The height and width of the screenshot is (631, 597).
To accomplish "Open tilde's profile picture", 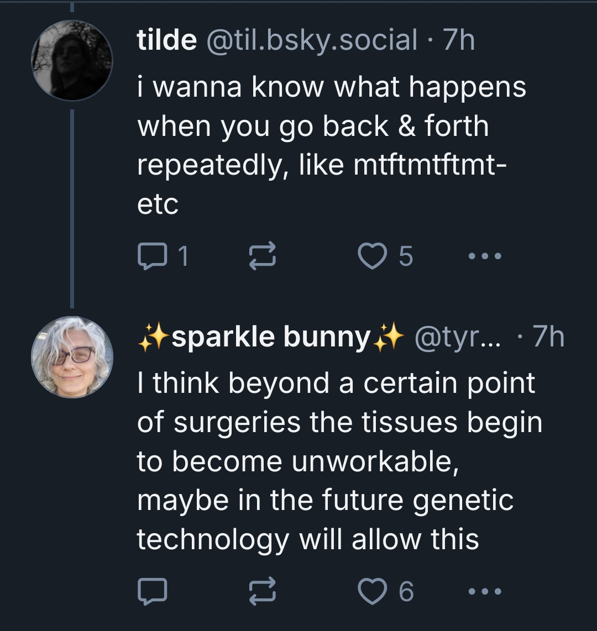I will tap(72, 61).
